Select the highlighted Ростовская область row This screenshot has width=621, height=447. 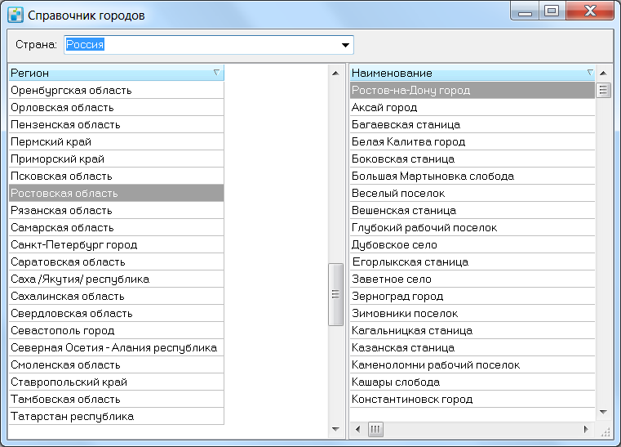click(x=117, y=193)
